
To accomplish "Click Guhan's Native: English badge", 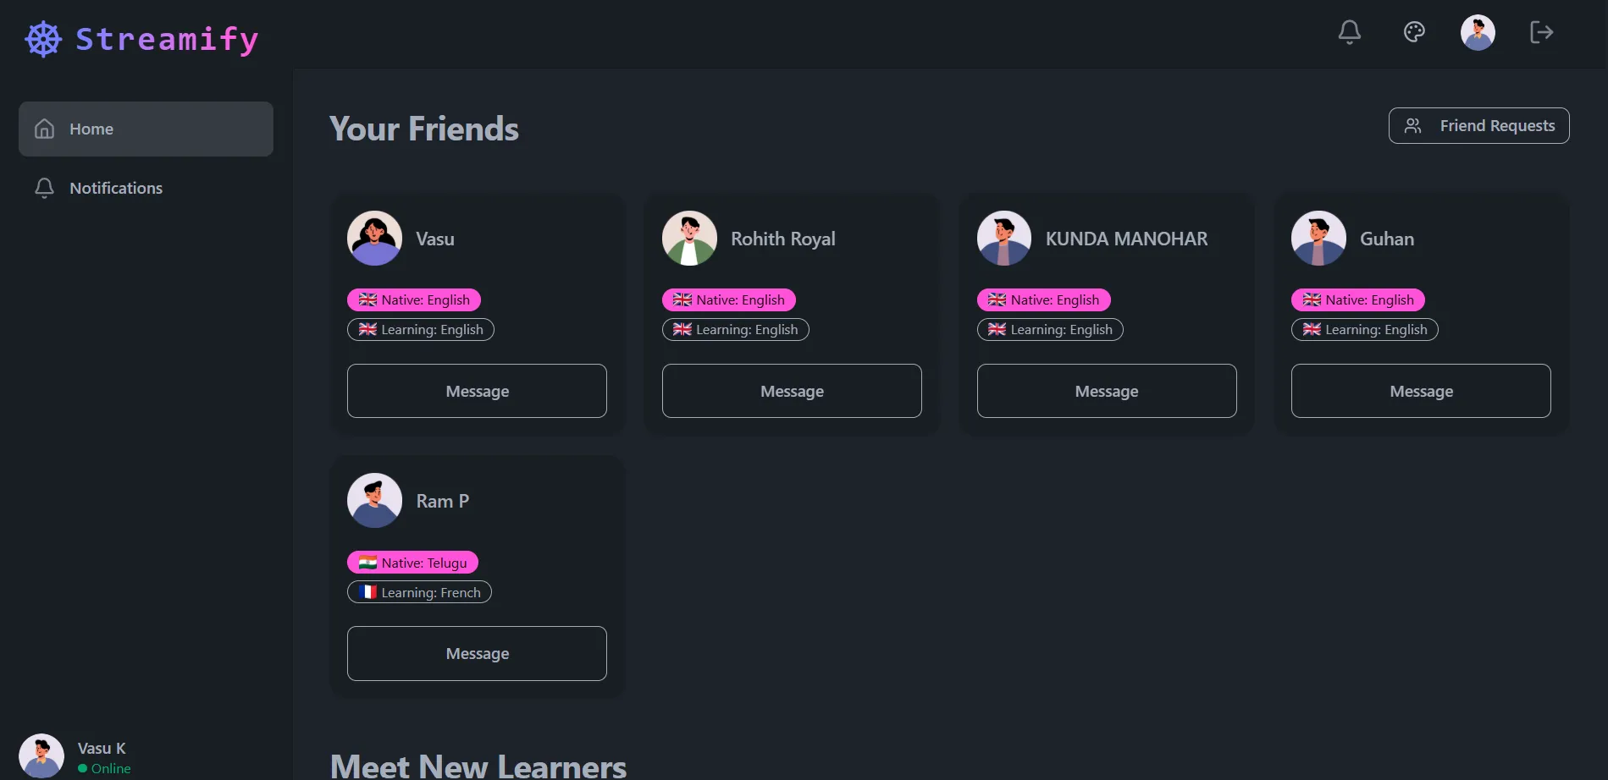I will pos(1357,299).
